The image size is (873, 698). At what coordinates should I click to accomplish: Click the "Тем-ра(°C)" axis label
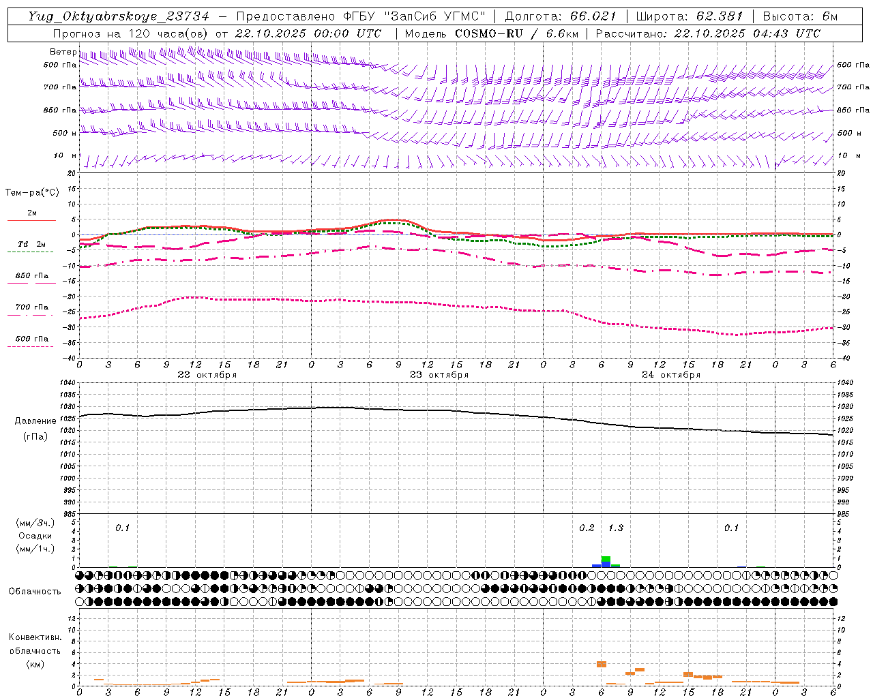click(32, 193)
